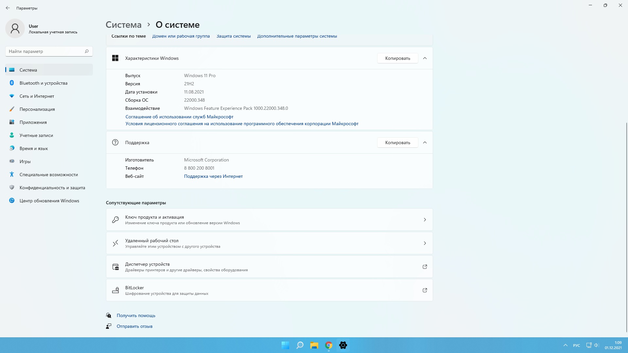Go to the Система breadcrumb
Screen dimensions: 628x353
pyautogui.click(x=124, y=25)
